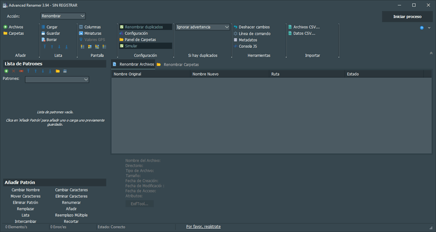Image resolution: width=436 pixels, height=232 pixels.
Task: Move pattern down in Lista de Patrones toolbar
Action: point(43,71)
